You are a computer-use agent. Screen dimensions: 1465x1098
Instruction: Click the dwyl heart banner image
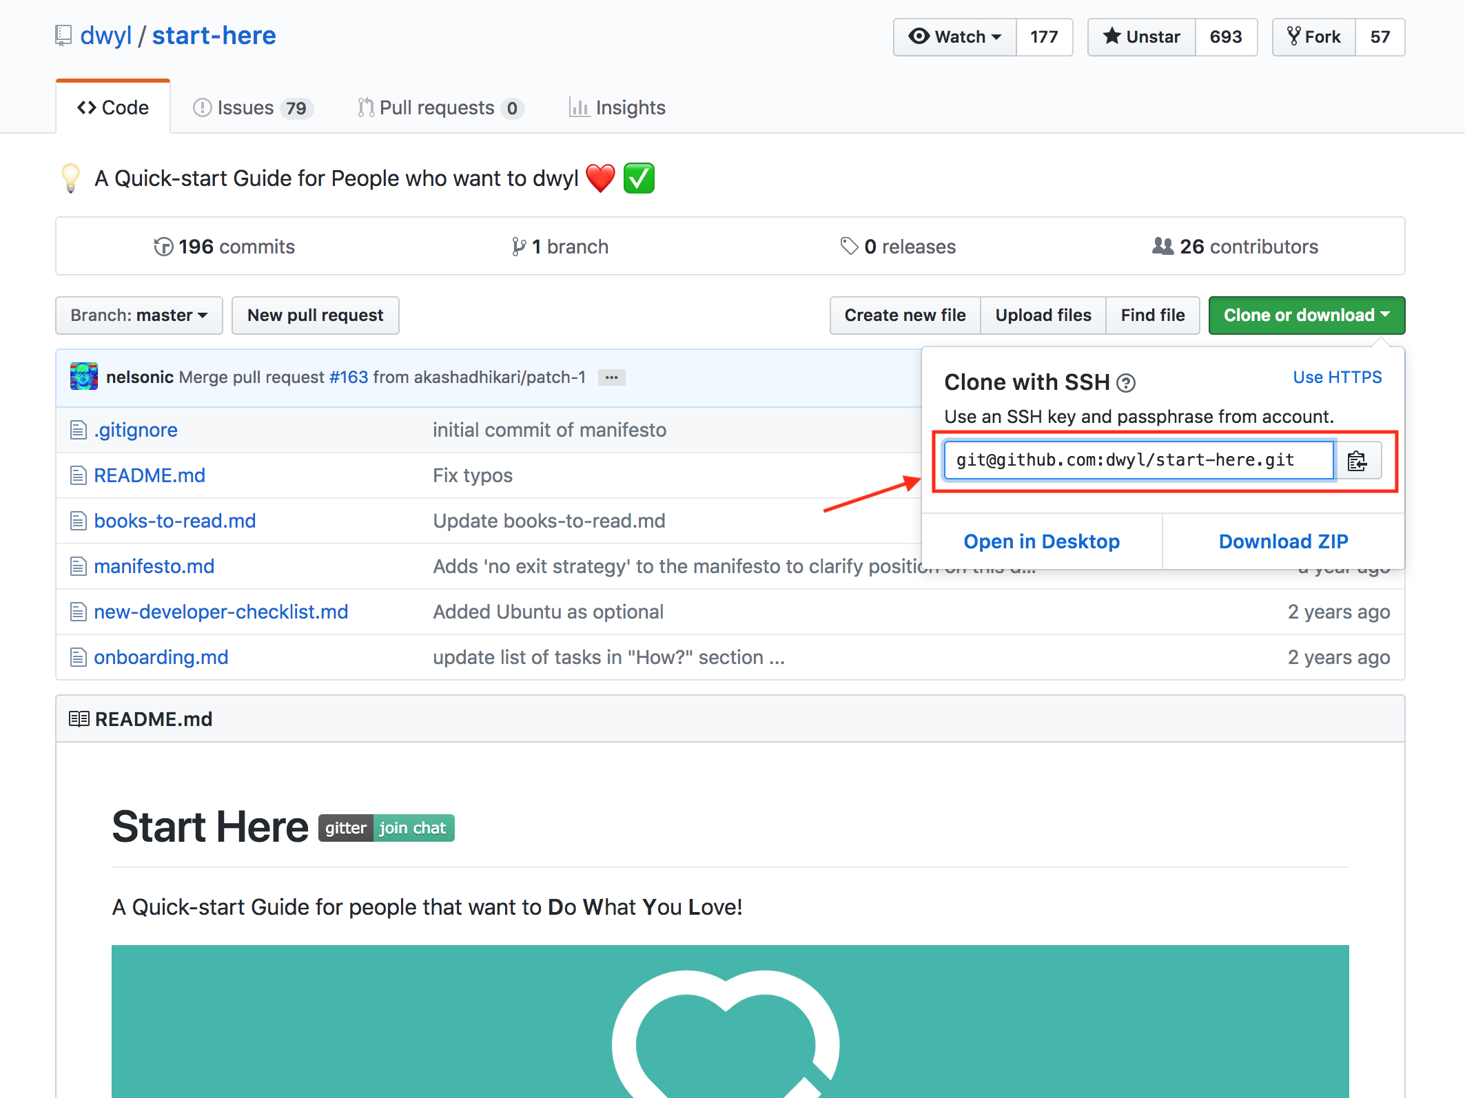tap(730, 1022)
